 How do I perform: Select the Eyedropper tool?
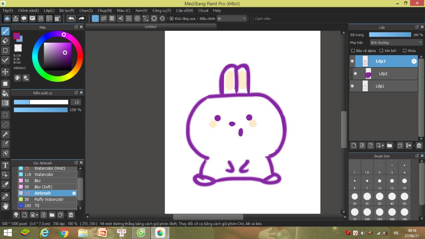(x=5, y=196)
